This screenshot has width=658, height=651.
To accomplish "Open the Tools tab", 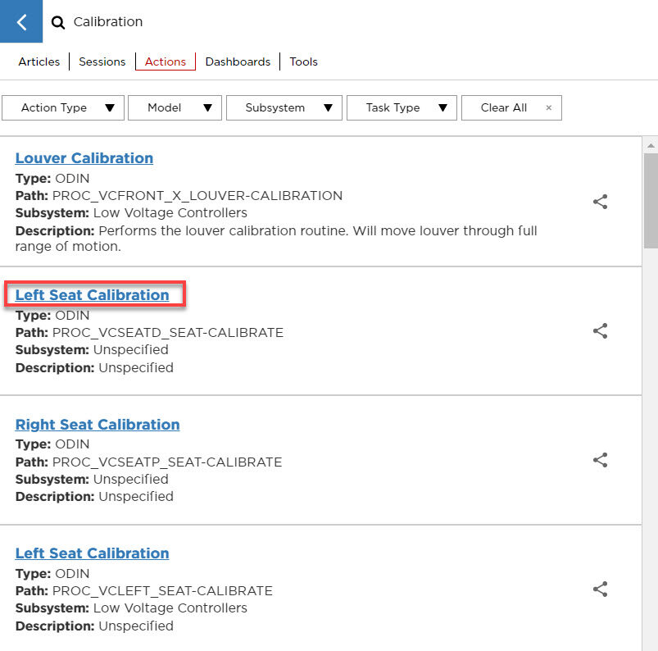I will (303, 61).
